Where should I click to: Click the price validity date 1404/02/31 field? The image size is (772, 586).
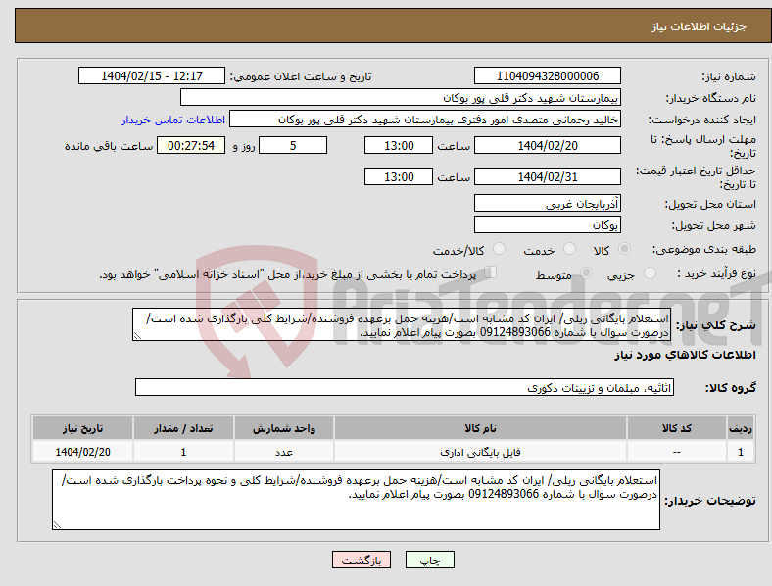pyautogui.click(x=547, y=176)
